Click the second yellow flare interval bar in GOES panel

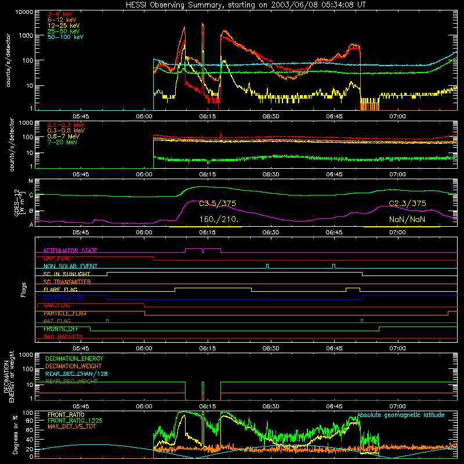click(x=401, y=227)
